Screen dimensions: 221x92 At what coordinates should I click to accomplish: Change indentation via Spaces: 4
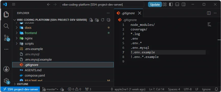point(174,89)
